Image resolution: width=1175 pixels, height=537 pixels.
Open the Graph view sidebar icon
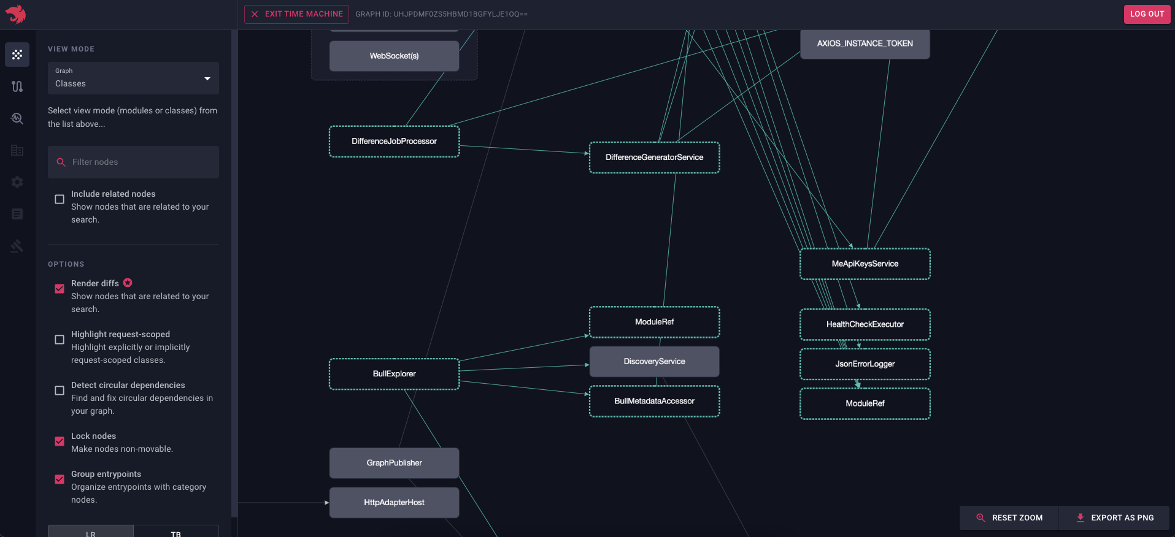[x=17, y=55]
